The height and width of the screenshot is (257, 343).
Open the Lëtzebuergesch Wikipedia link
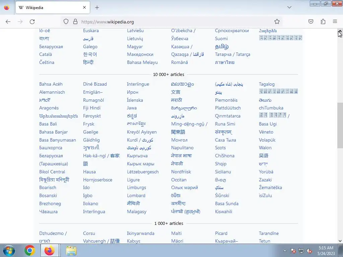pos(143,172)
